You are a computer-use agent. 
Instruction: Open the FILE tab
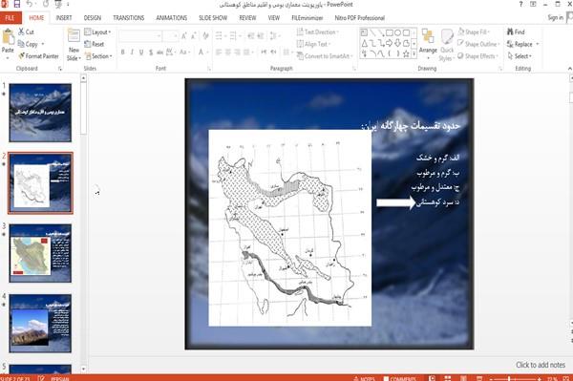(x=11, y=17)
